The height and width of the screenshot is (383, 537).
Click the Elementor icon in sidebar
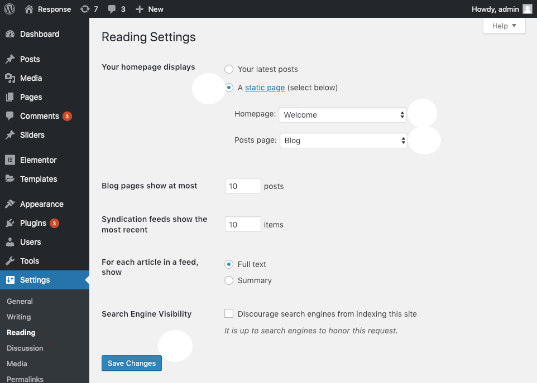pyautogui.click(x=10, y=160)
